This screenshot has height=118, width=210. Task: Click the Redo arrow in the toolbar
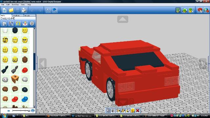[x=40, y=10]
